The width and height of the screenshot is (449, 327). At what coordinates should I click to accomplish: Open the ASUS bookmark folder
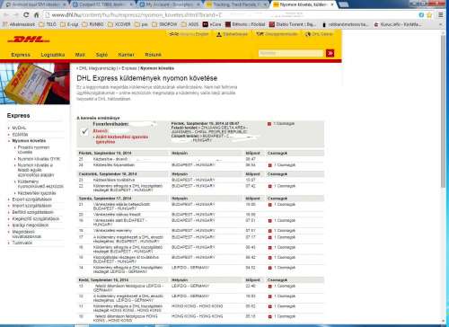pyautogui.click(x=190, y=24)
